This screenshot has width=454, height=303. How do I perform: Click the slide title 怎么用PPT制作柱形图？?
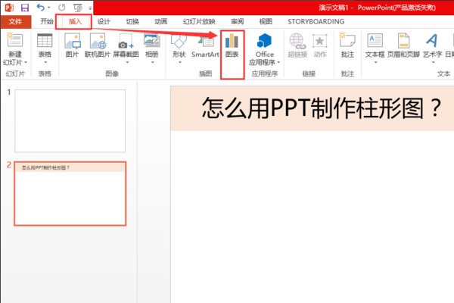point(322,108)
